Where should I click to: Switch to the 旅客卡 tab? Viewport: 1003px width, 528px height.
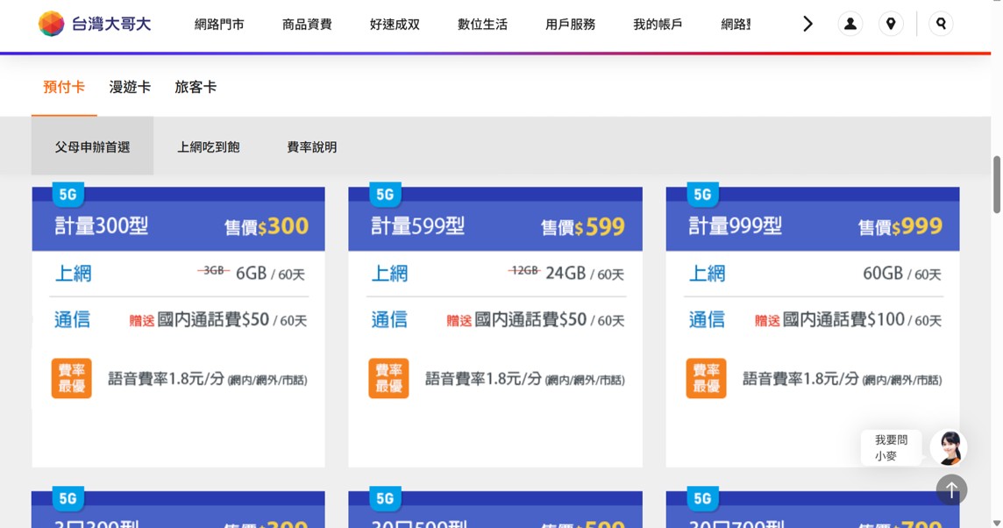click(196, 87)
